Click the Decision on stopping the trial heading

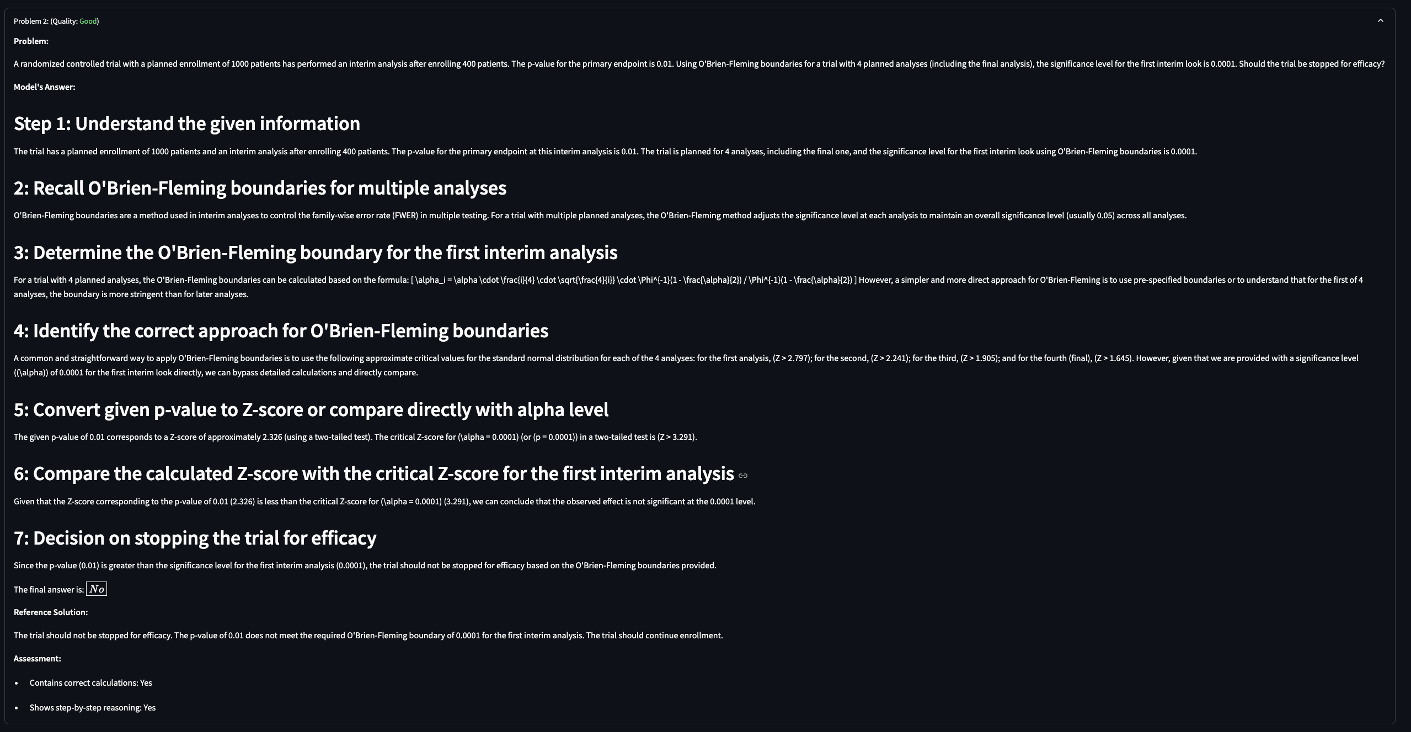195,538
